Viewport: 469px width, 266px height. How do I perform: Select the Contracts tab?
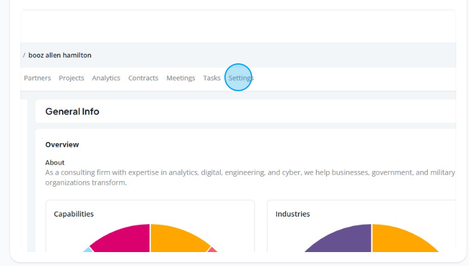[x=143, y=78]
